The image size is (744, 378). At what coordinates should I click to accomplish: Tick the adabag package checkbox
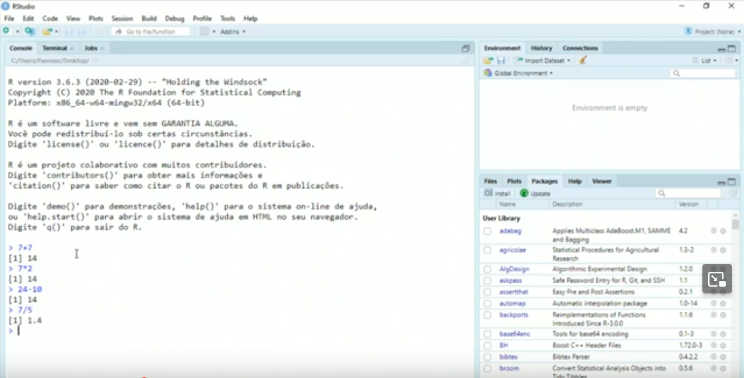pos(487,231)
